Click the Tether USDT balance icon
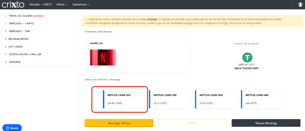The height and width of the screenshot is (131, 305). pyautogui.click(x=247, y=57)
